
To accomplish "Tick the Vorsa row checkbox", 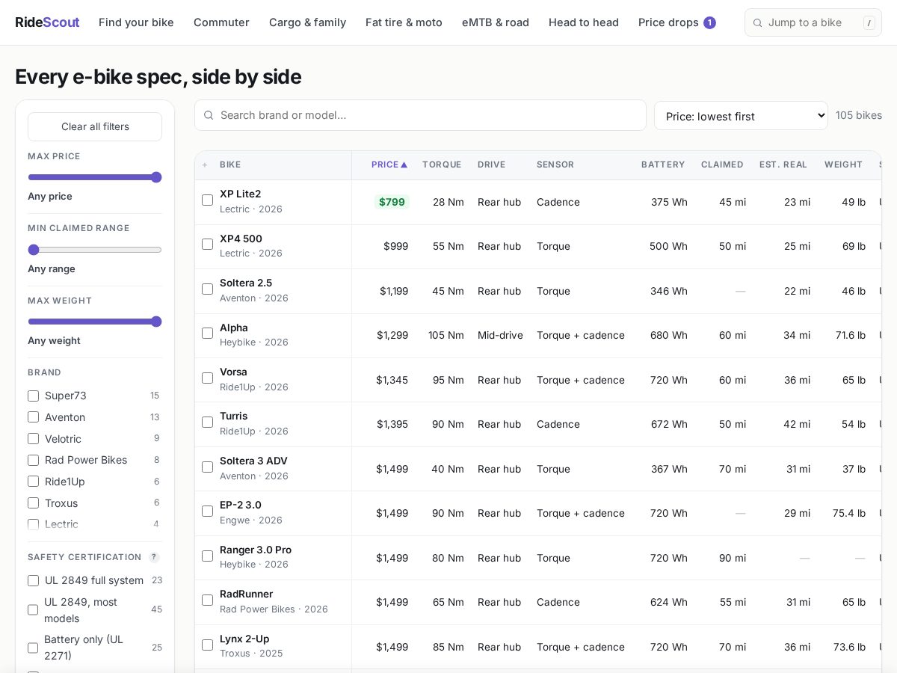I will point(207,378).
